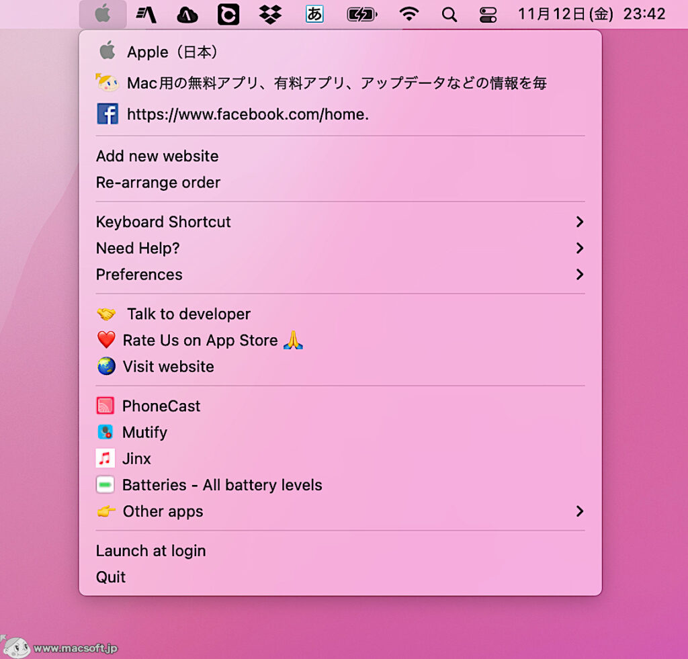Image resolution: width=688 pixels, height=659 pixels.
Task: Click the Jinx music note icon
Action: pyautogui.click(x=105, y=459)
